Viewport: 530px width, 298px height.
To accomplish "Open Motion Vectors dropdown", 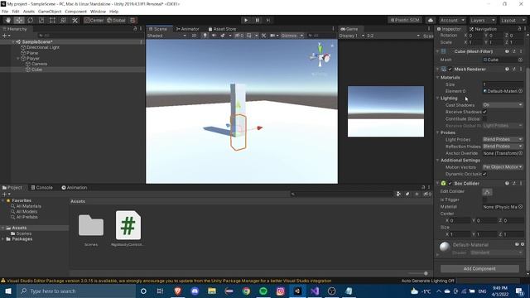I will tap(503, 167).
